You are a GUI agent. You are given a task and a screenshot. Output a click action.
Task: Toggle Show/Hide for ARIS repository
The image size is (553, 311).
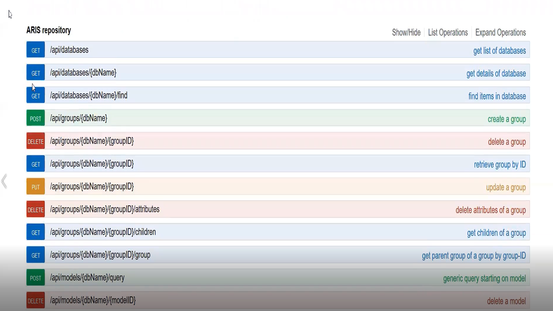(406, 32)
